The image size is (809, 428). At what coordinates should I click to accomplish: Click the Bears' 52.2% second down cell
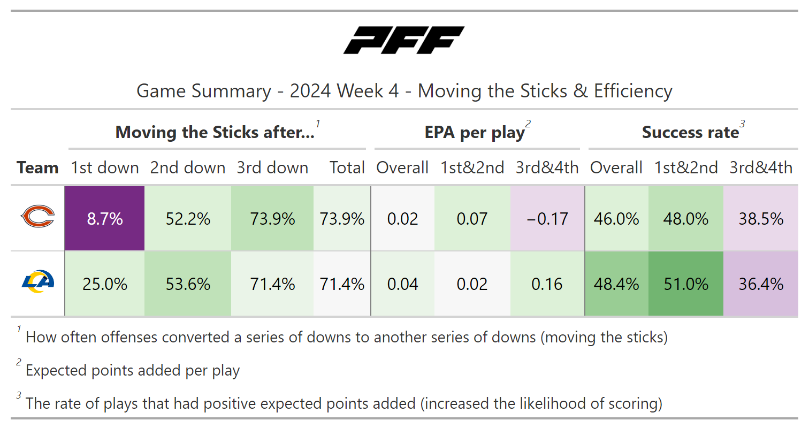point(187,218)
